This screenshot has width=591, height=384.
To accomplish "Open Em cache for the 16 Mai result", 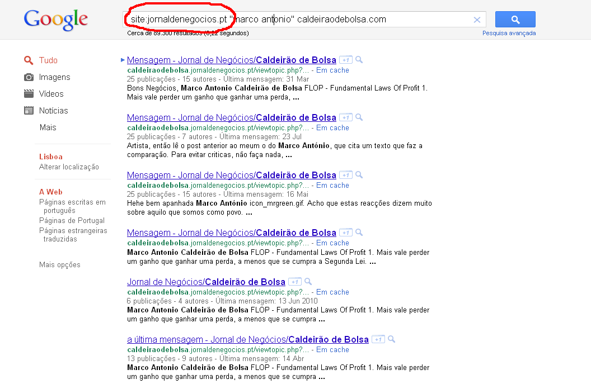I will point(332,186).
